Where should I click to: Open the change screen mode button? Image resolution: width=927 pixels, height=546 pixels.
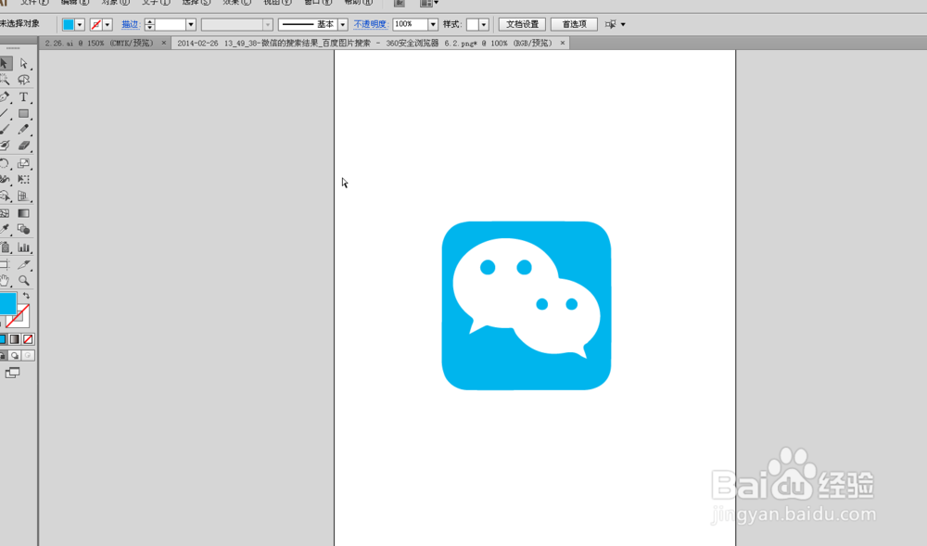[x=12, y=373]
